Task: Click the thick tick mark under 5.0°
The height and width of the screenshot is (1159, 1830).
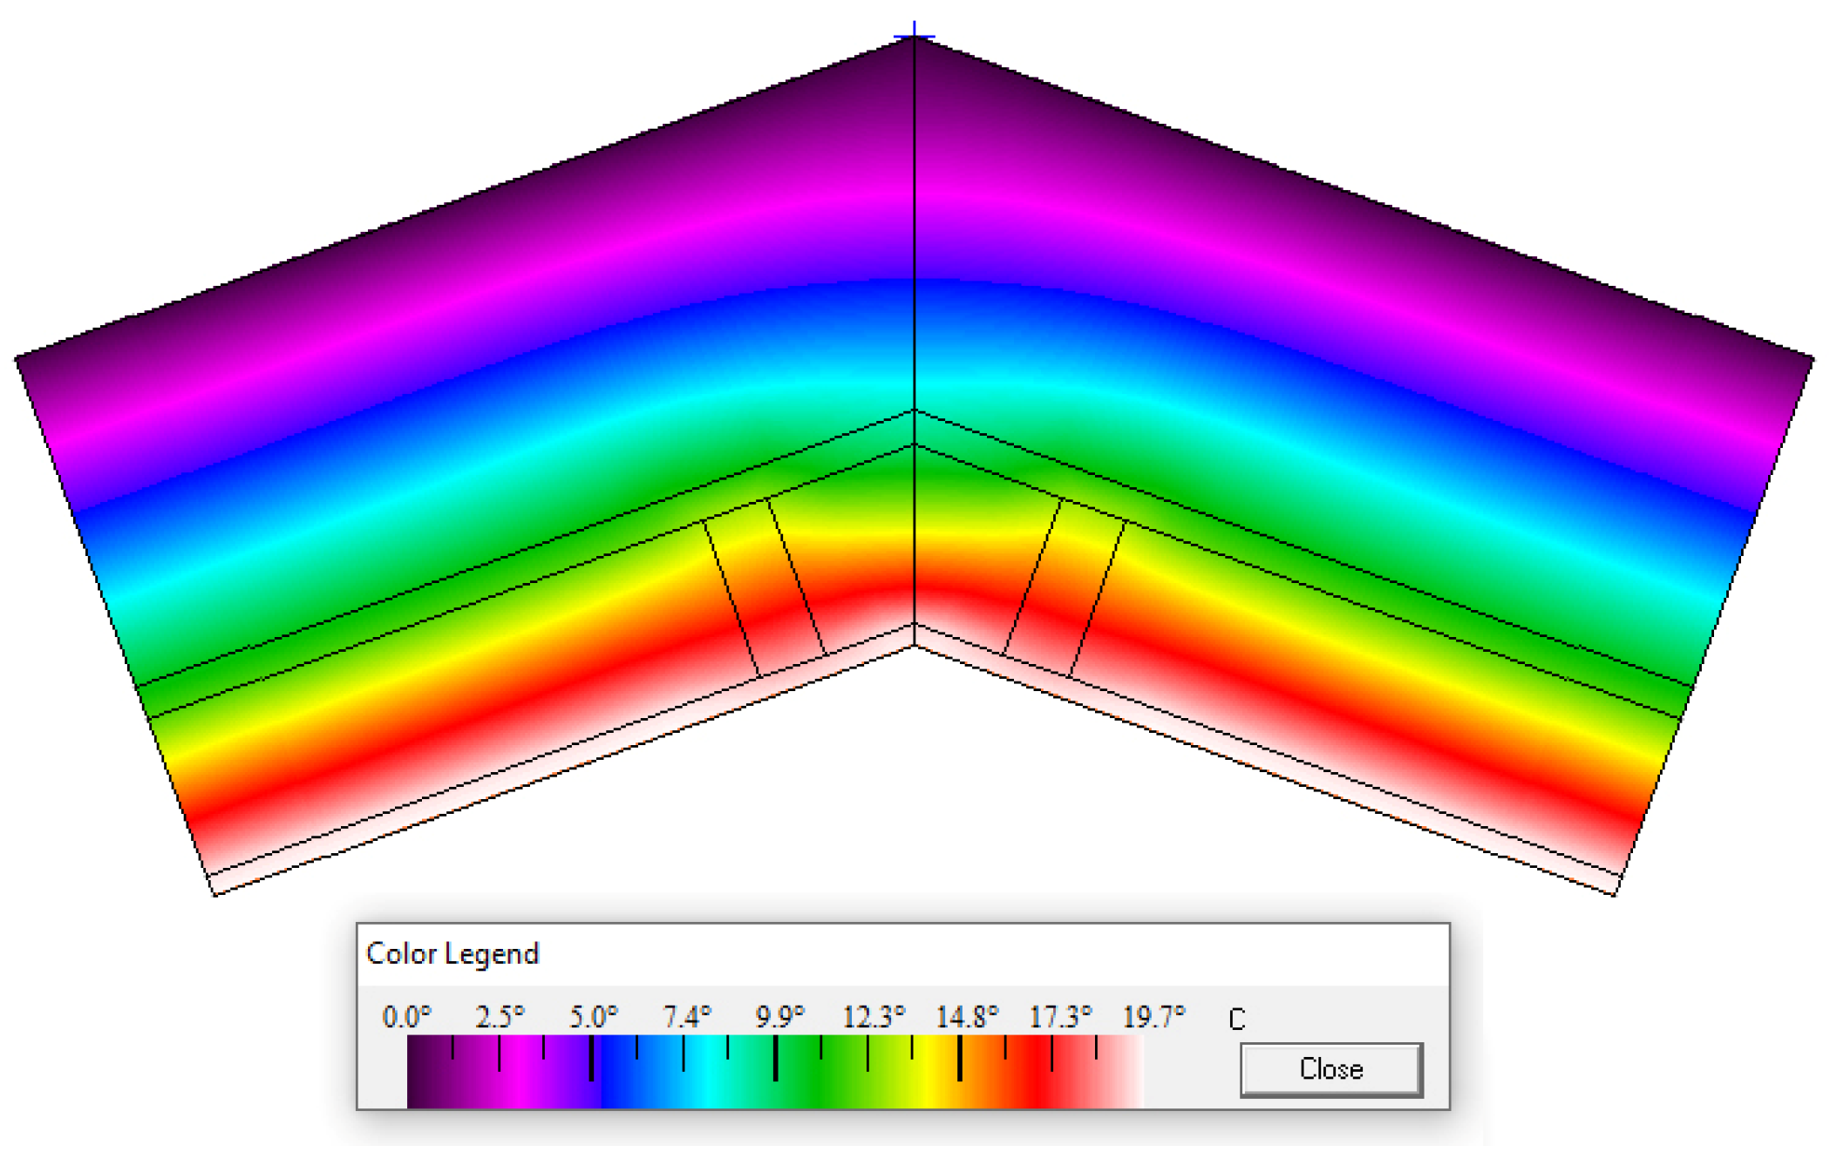Action: point(592,1058)
